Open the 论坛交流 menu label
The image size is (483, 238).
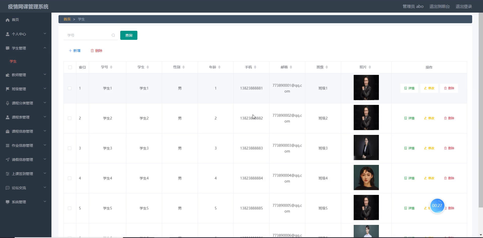(19, 188)
